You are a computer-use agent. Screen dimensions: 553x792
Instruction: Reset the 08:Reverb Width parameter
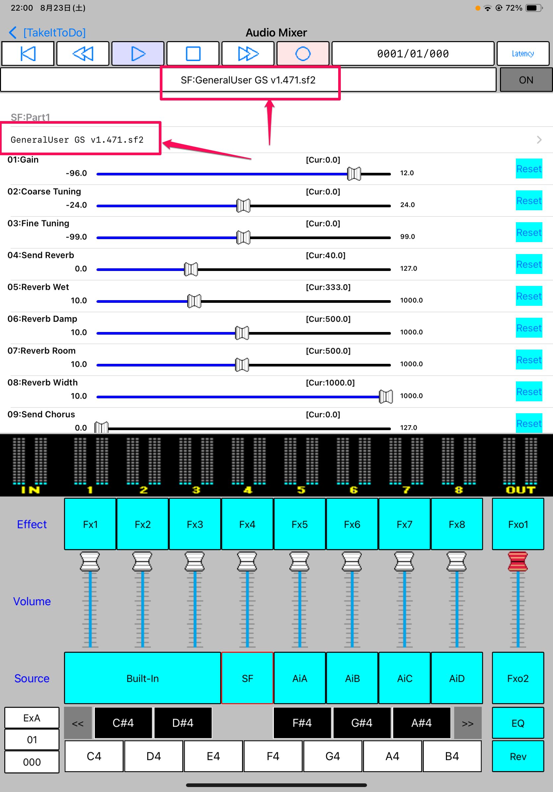(x=529, y=391)
